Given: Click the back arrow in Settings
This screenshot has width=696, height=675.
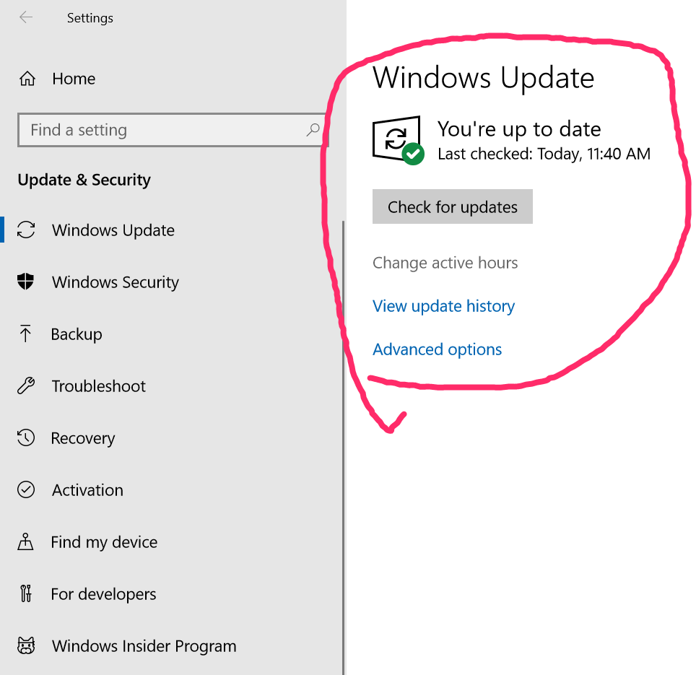Looking at the screenshot, I should tap(26, 18).
